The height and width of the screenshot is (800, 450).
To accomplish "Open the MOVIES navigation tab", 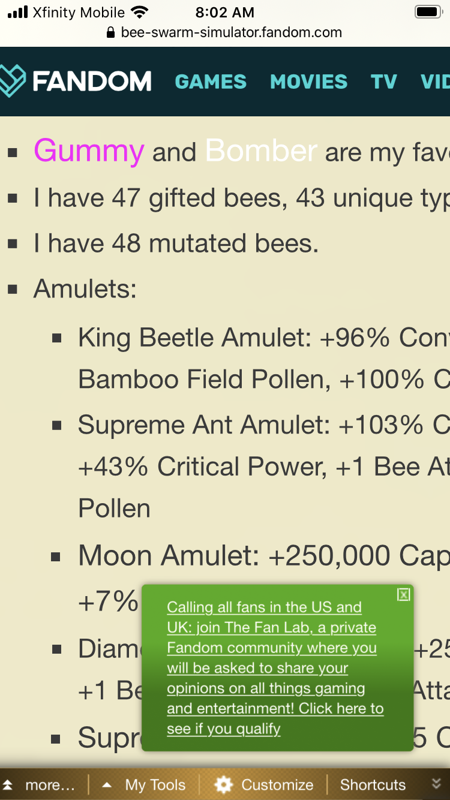I will pyautogui.click(x=308, y=82).
